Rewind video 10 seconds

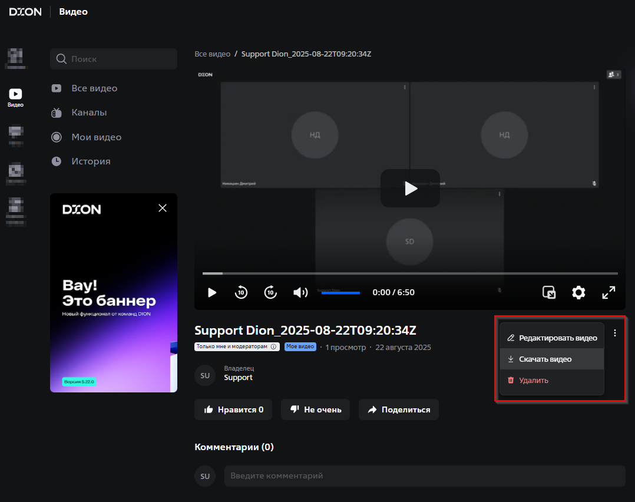(241, 292)
